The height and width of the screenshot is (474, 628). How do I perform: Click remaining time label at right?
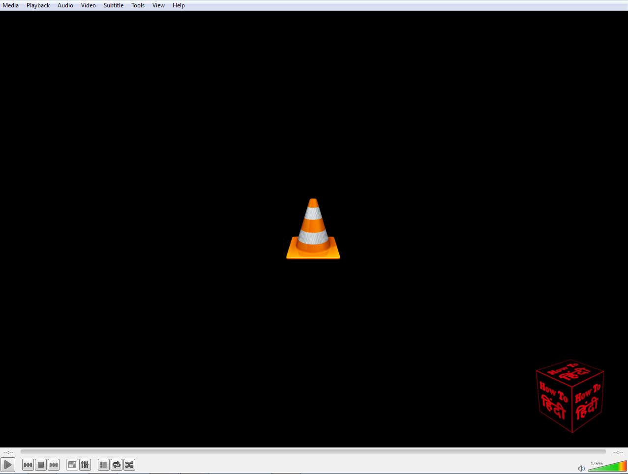point(618,452)
